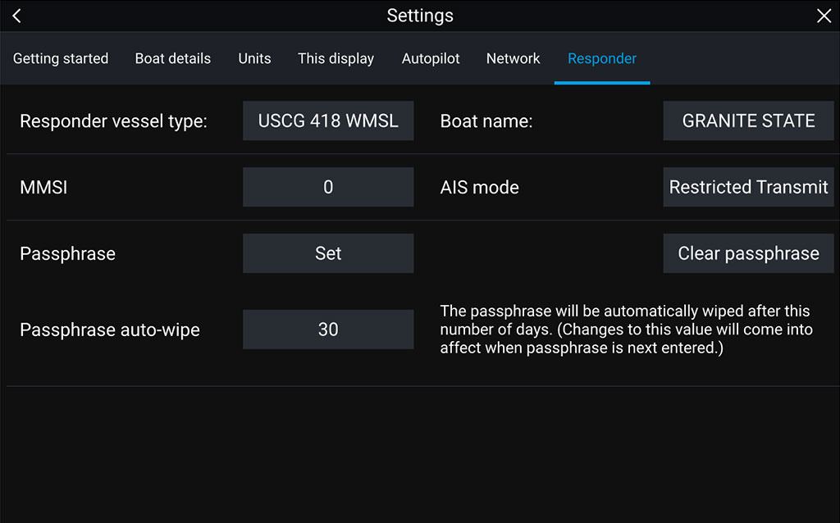Click the Clear passphrase button

(x=748, y=253)
